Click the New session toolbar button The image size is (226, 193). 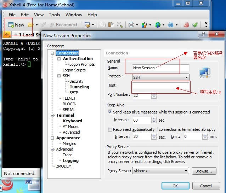point(16,25)
